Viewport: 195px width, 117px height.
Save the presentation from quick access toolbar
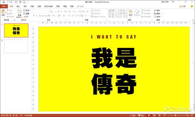[4, 2]
